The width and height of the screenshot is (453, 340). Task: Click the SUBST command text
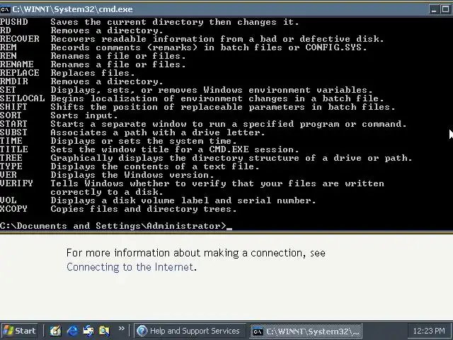coord(13,132)
